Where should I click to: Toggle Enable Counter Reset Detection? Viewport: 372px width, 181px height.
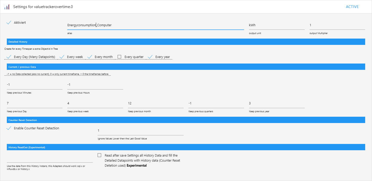9,128
